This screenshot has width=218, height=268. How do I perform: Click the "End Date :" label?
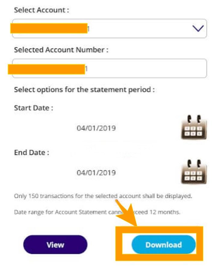coord(31,153)
